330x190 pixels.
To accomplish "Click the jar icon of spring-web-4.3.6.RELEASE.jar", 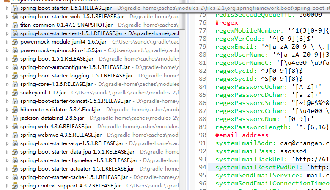I will click(x=15, y=127).
